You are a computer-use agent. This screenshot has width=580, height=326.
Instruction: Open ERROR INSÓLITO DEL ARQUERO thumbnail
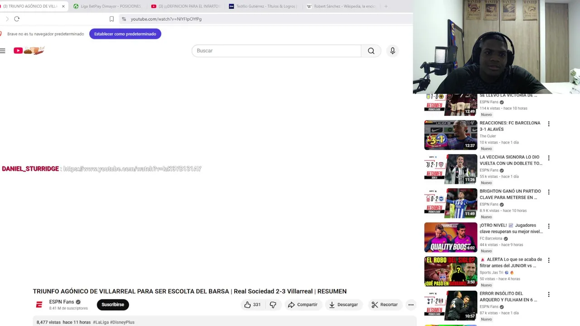[450, 306]
